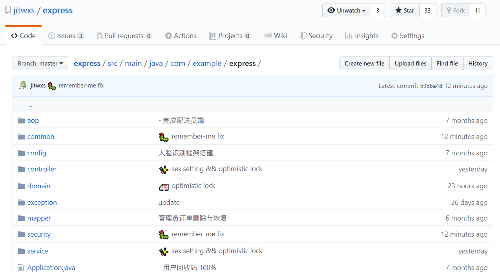Viewport: 500px width, 279px height.
Task: Click the Upload files button
Action: (x=411, y=64)
